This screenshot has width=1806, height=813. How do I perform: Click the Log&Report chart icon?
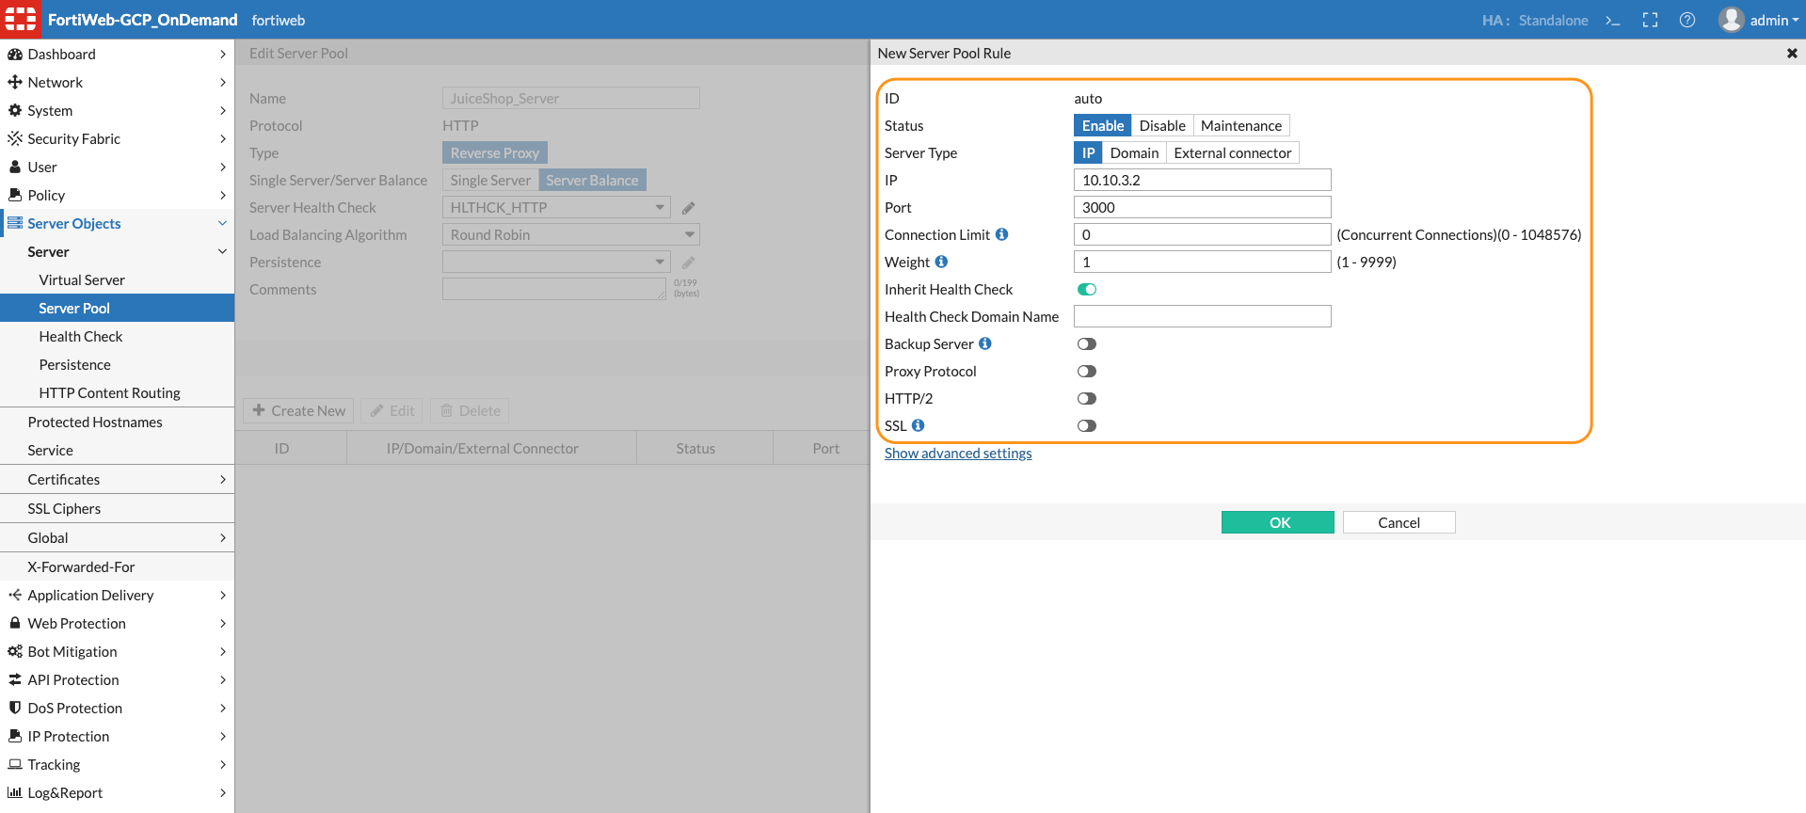(x=15, y=793)
